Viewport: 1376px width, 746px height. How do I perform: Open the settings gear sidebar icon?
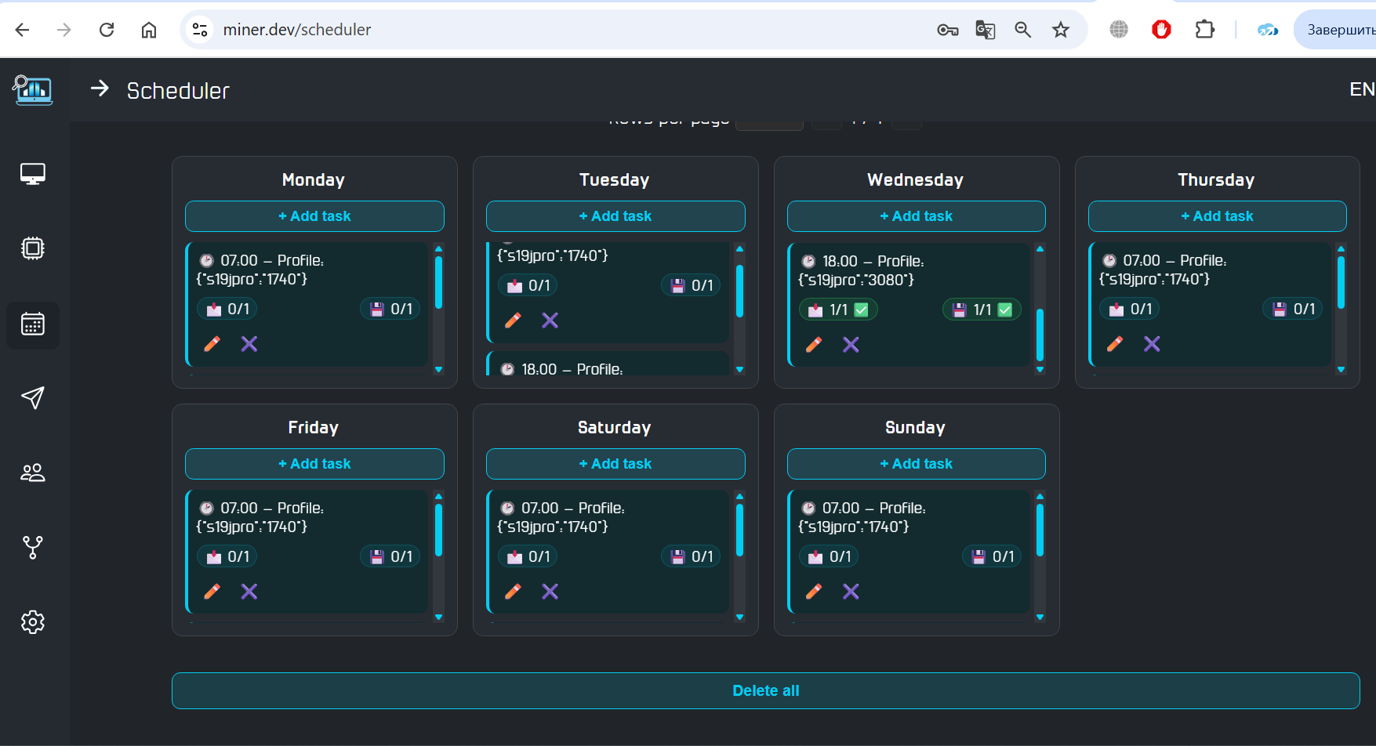(33, 622)
